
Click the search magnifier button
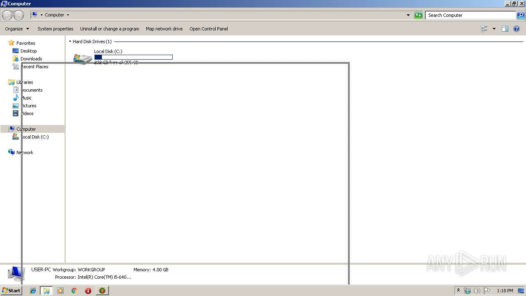coord(521,15)
